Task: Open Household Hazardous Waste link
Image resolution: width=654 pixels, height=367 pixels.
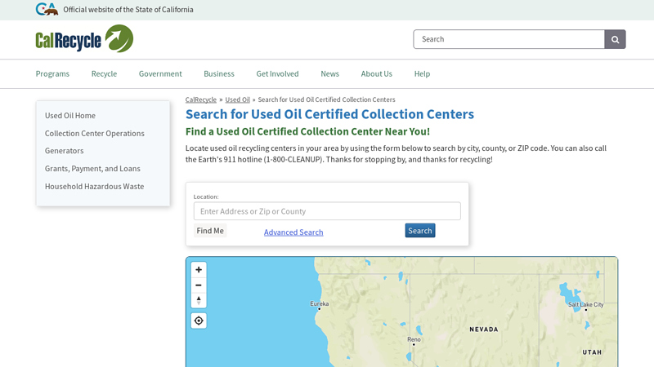Action: (x=94, y=187)
